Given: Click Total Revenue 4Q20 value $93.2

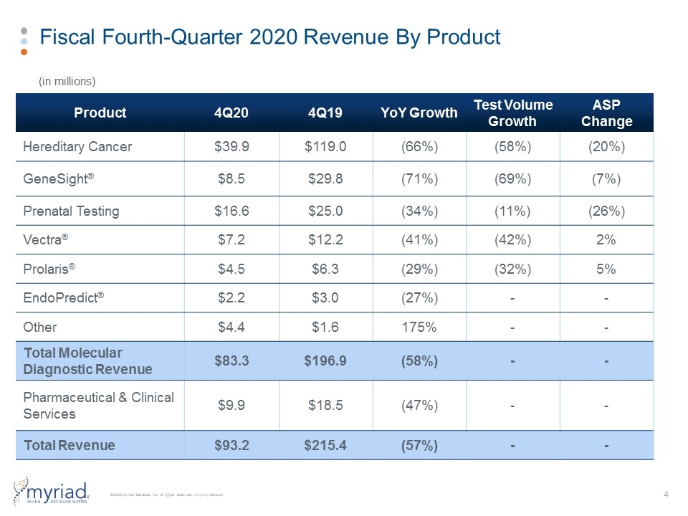Looking at the screenshot, I should (x=231, y=445).
